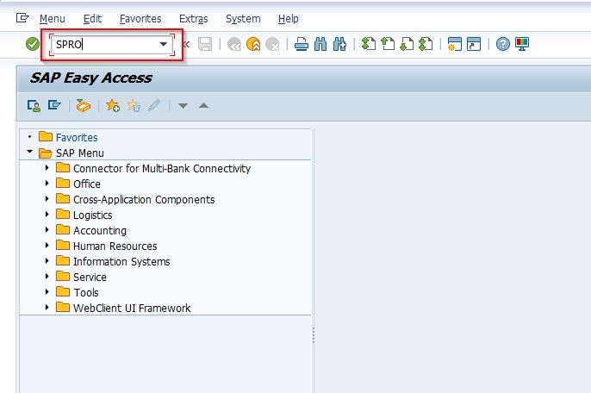Image resolution: width=591 pixels, height=393 pixels.
Task: Click the green Enter checkmark icon
Action: click(x=33, y=44)
